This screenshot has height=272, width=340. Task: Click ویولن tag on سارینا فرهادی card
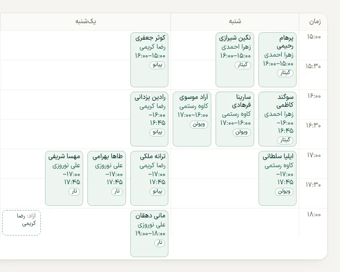click(241, 132)
